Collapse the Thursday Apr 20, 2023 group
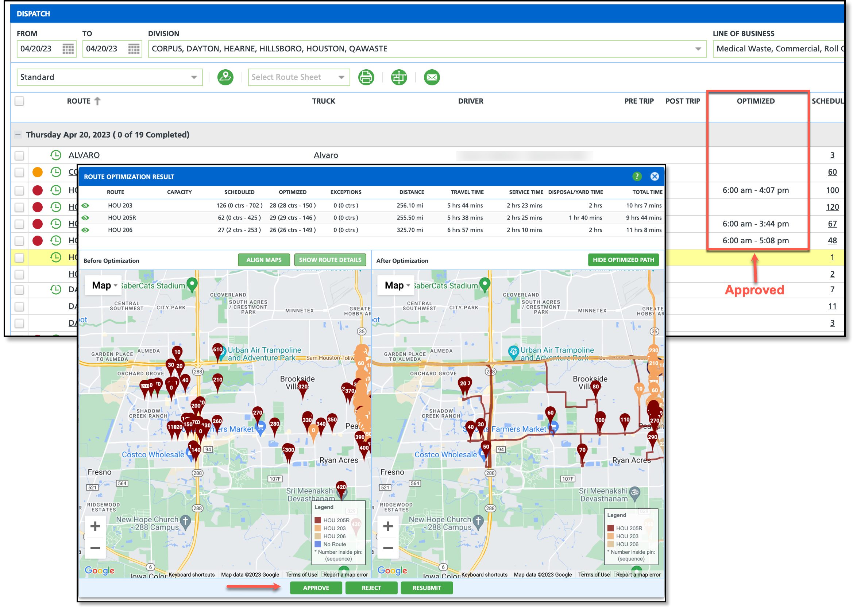The width and height of the screenshot is (853, 612). 18,135
